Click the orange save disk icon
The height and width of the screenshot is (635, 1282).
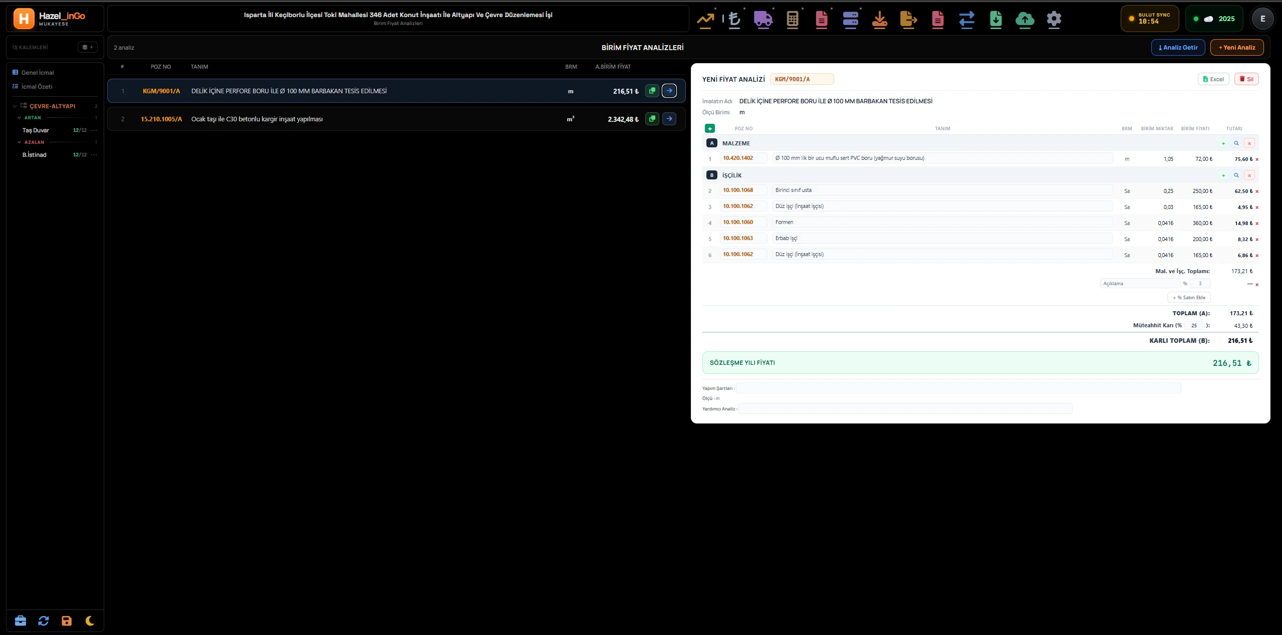click(67, 621)
